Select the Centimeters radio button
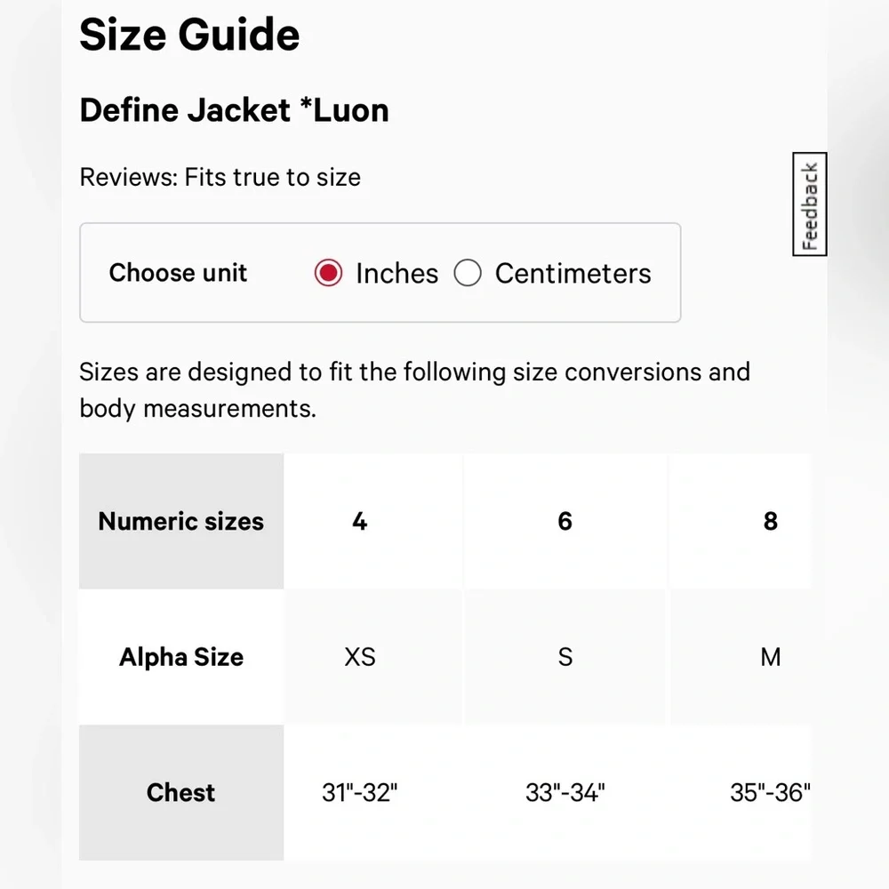889x889 pixels. click(468, 273)
